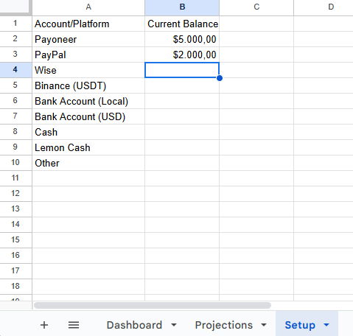
Task: Select the Lemon Cash cell
Action: [x=88, y=147]
